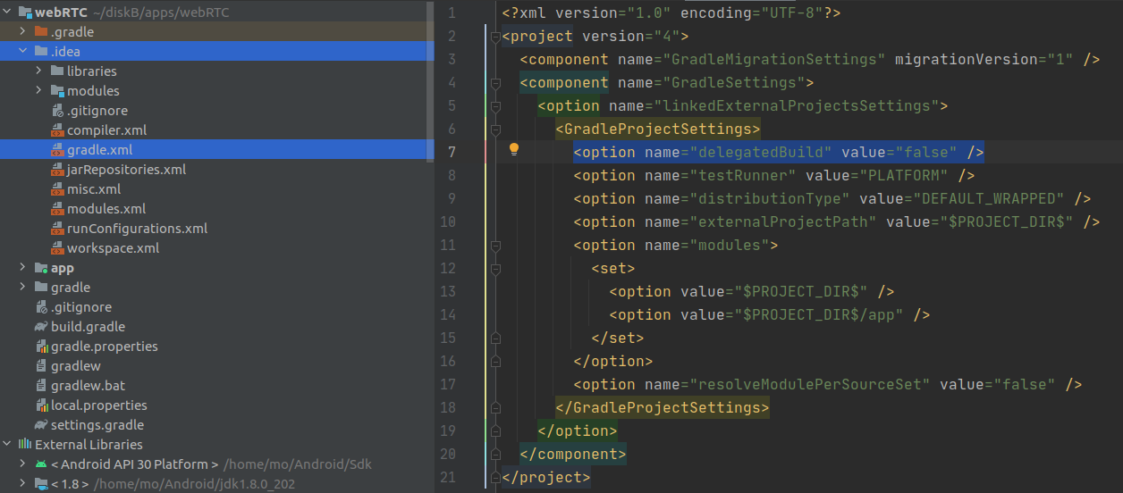
Task: Expand the app module
Action: coord(23,268)
